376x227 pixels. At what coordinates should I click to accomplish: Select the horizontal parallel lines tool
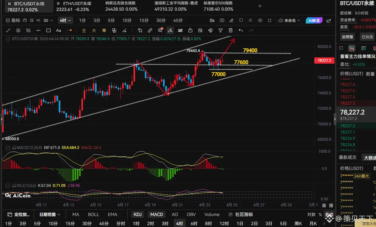pyautogui.click(x=18, y=30)
